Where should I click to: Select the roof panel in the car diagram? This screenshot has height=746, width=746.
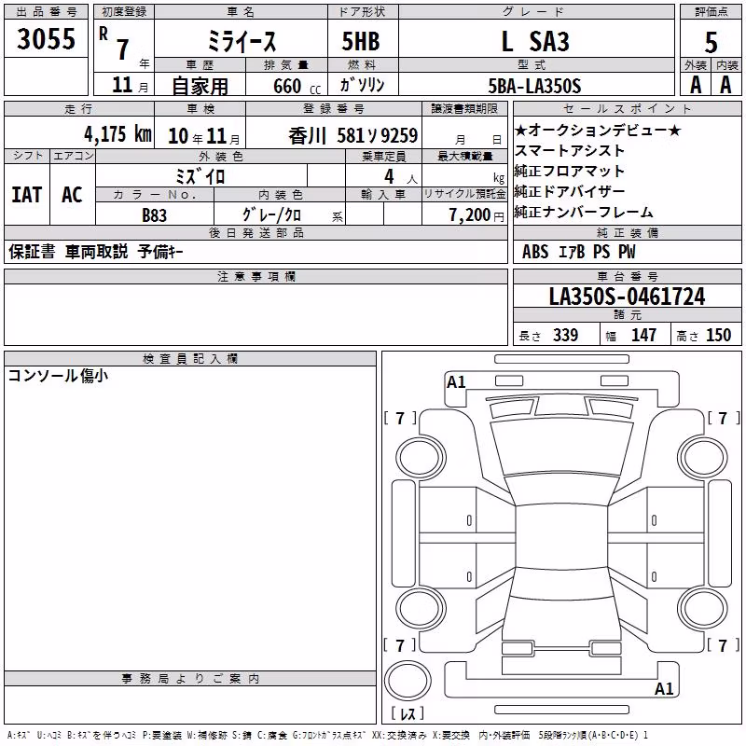coord(561,537)
